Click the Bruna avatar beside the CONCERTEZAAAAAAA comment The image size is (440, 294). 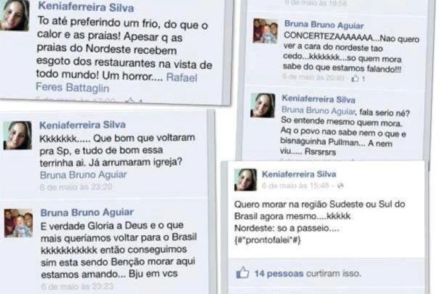click(x=265, y=31)
